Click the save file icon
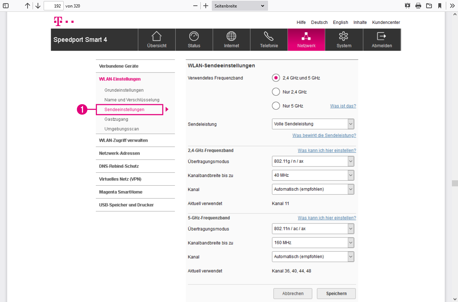The width and height of the screenshot is (458, 302). (429, 5)
